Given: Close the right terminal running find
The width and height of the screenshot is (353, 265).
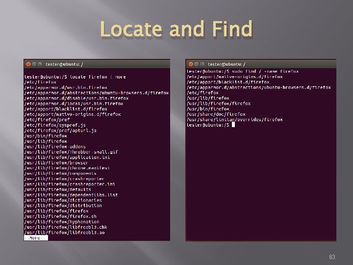Looking at the screenshot, I should click(191, 64).
